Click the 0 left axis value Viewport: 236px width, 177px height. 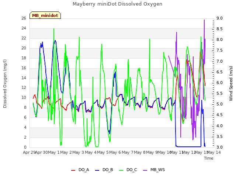tap(25, 147)
